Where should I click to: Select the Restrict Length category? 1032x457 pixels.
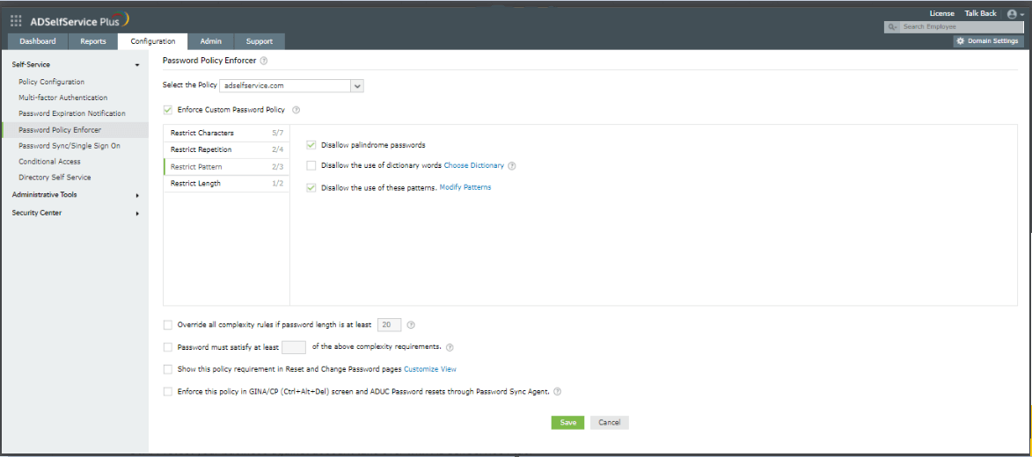pyautogui.click(x=226, y=184)
